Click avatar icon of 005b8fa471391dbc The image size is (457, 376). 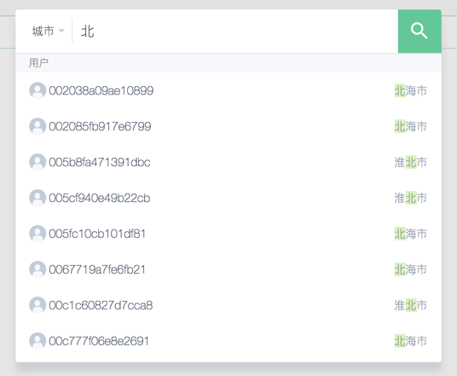(x=38, y=162)
